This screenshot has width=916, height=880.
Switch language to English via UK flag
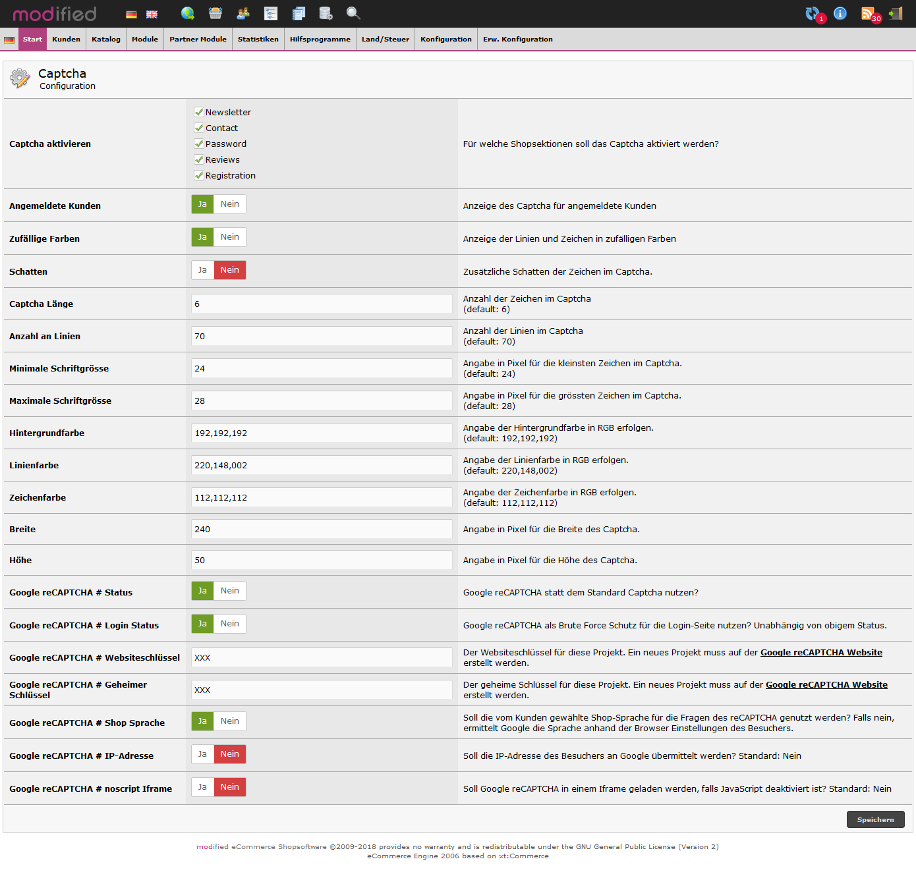[x=152, y=14]
